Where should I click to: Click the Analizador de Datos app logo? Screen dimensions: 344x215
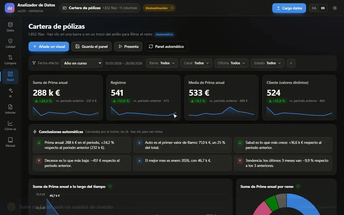(x=10, y=8)
